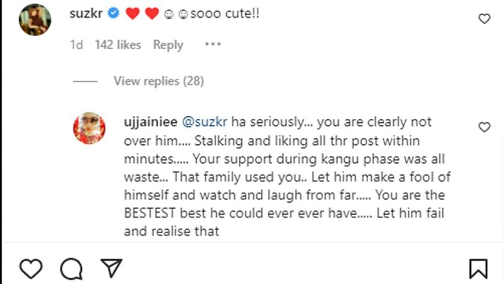The width and height of the screenshot is (504, 284).
Task: Click suzkr's blue verified badge
Action: click(114, 14)
